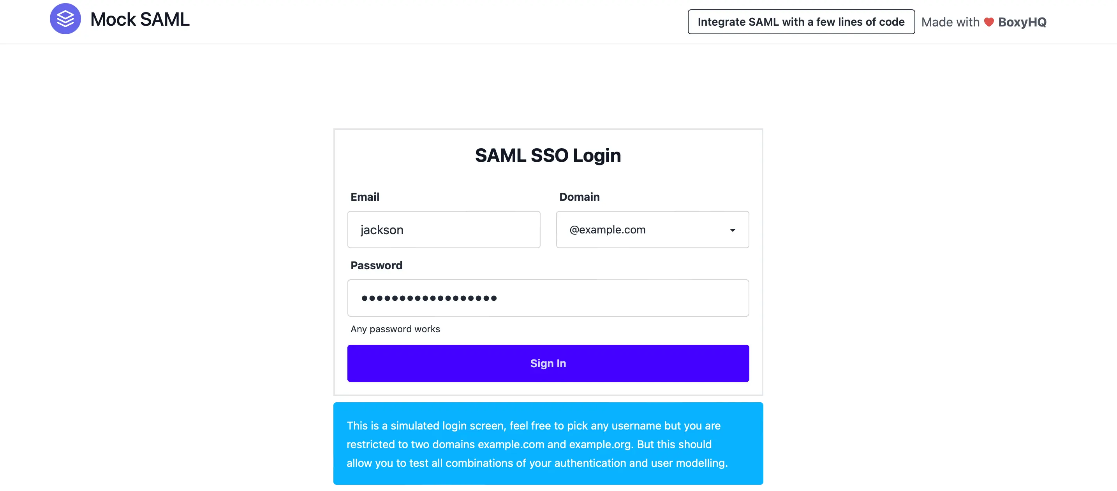Open the domain list to pick example.org
The height and width of the screenshot is (491, 1117).
(x=652, y=230)
